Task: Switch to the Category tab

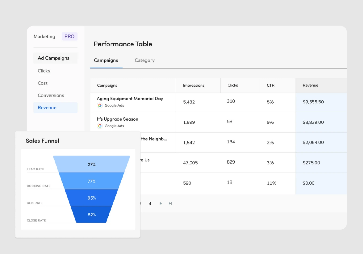Action: tap(145, 60)
